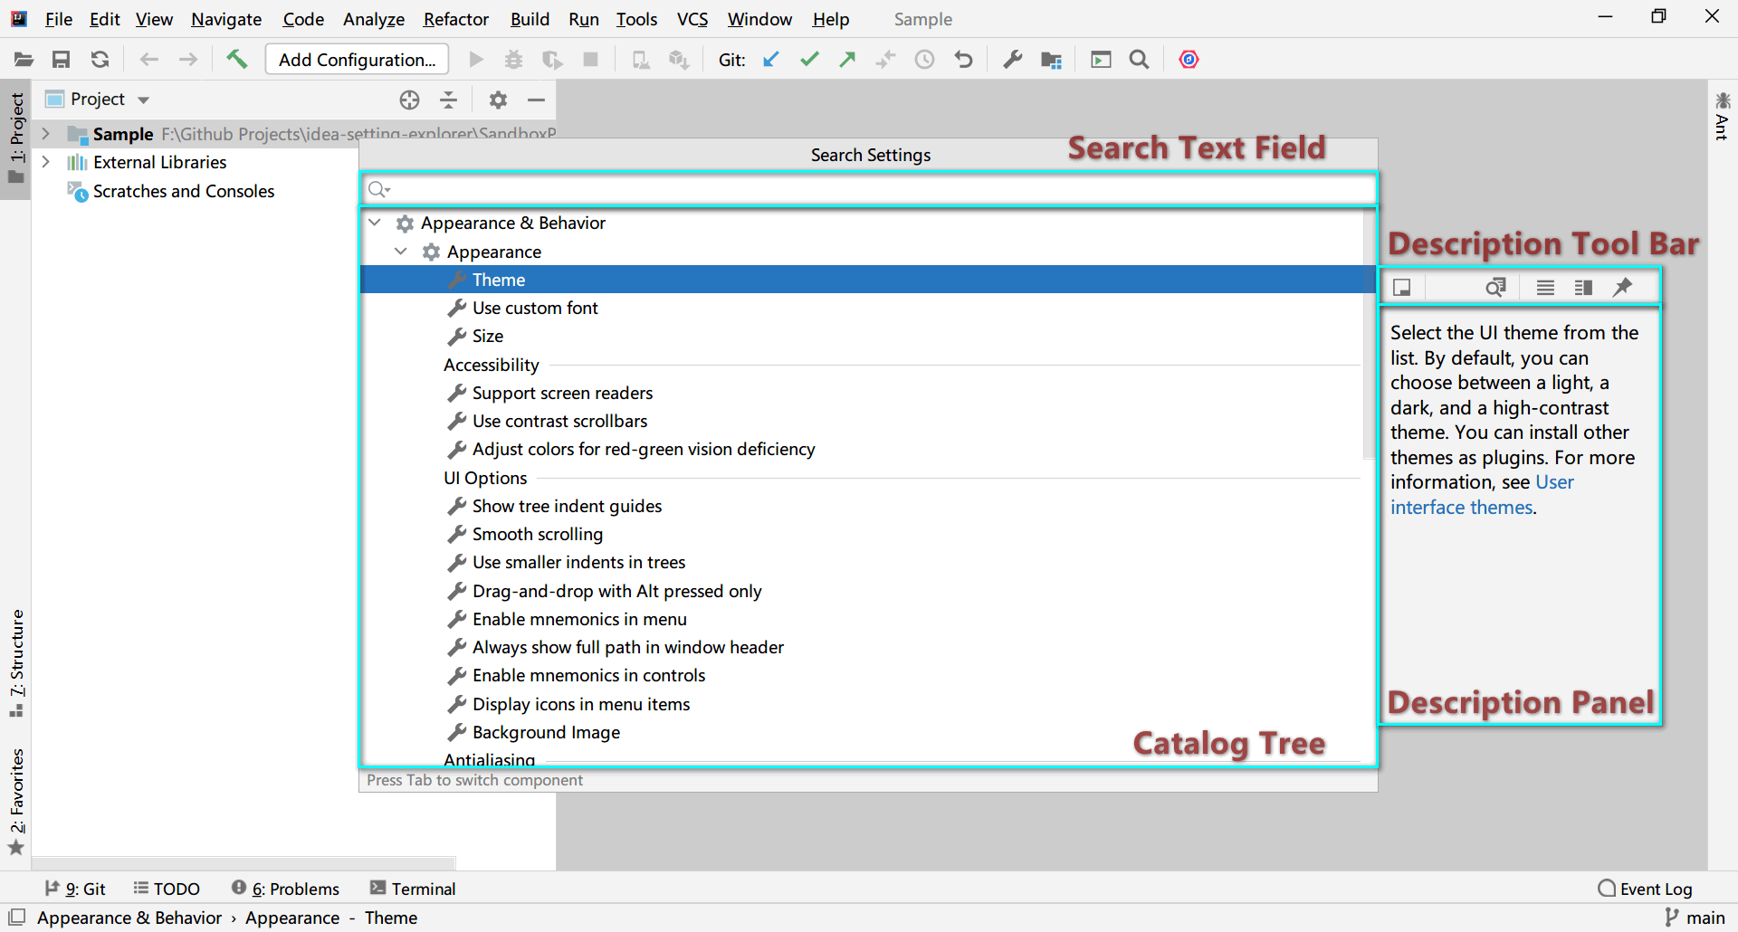Expand the External Libraries node
The image size is (1738, 932).
46,162
